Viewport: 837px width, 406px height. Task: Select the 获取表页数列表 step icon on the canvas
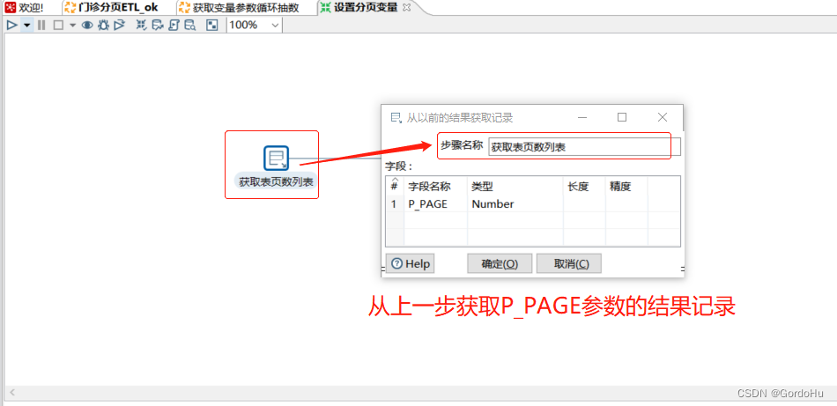click(x=276, y=158)
